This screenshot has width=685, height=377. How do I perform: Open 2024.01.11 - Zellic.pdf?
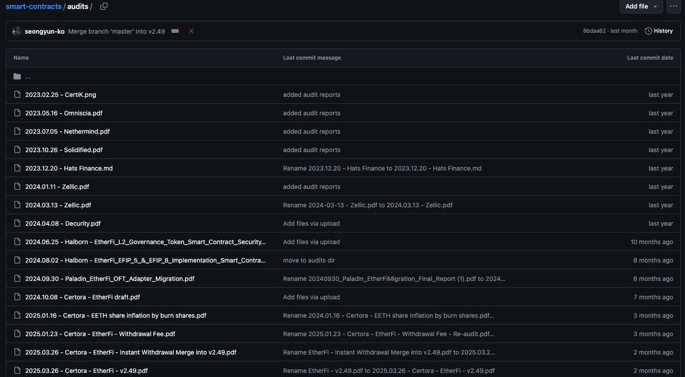tap(58, 186)
